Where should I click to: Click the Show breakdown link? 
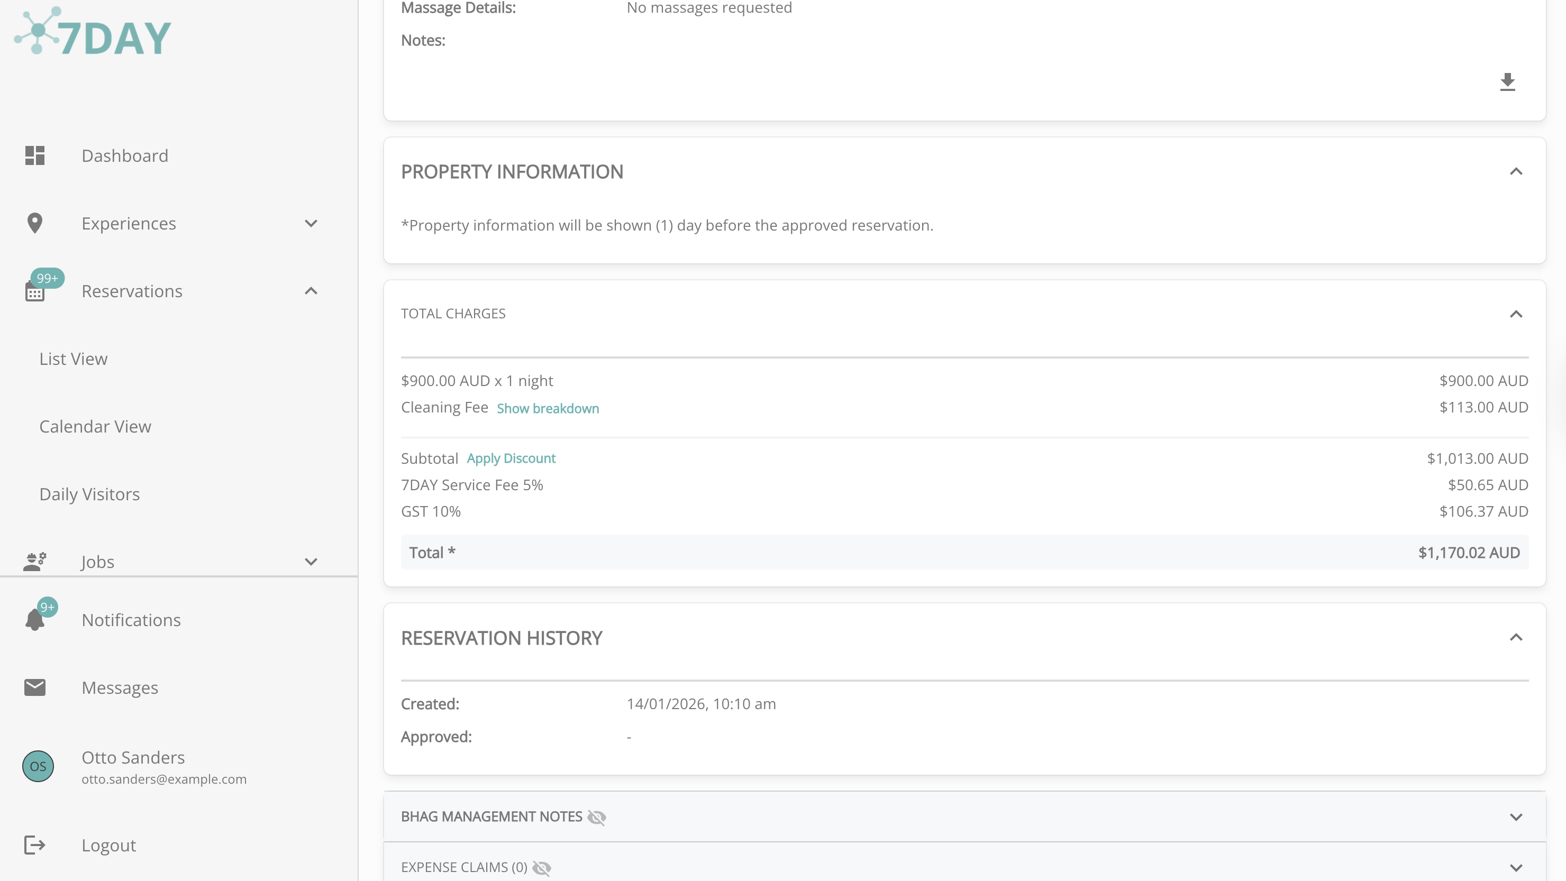[547, 408]
